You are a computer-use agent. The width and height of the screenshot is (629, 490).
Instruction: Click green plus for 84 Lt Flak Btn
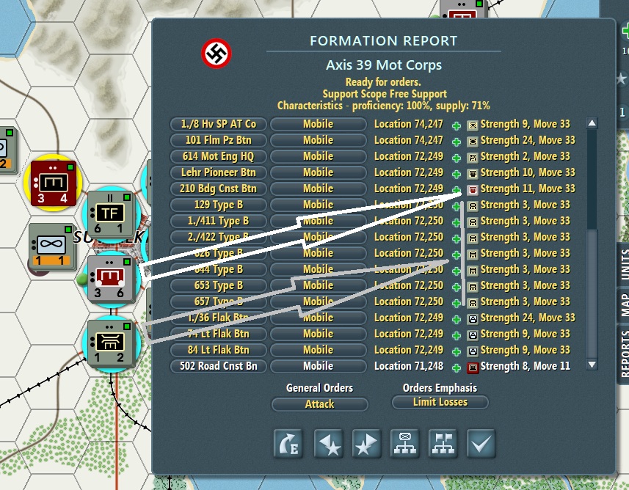456,351
